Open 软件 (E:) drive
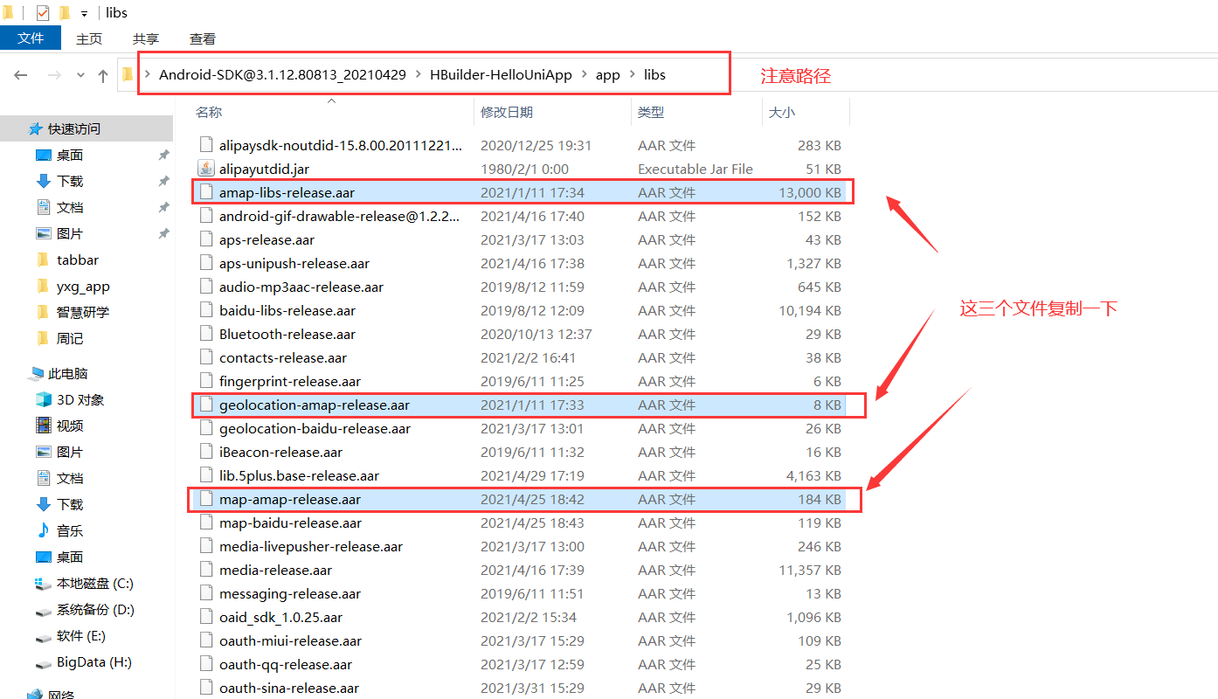1218x699 pixels. coord(81,635)
